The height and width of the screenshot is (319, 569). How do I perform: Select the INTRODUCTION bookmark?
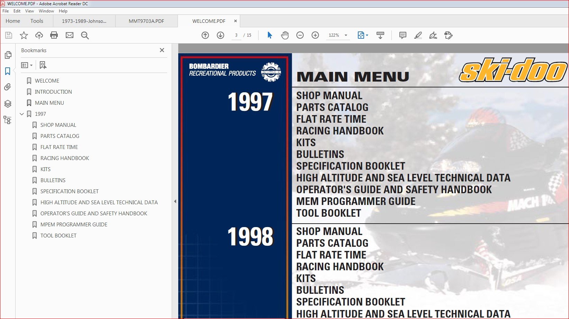click(x=53, y=92)
